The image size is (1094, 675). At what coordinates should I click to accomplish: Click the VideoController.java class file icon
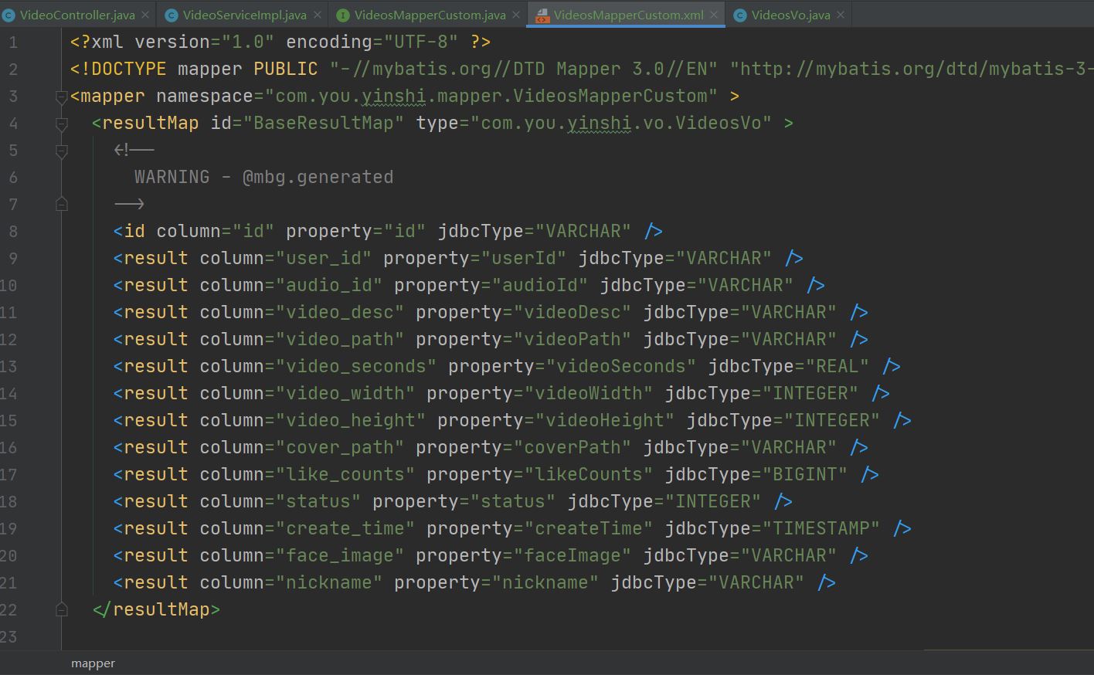tap(8, 15)
